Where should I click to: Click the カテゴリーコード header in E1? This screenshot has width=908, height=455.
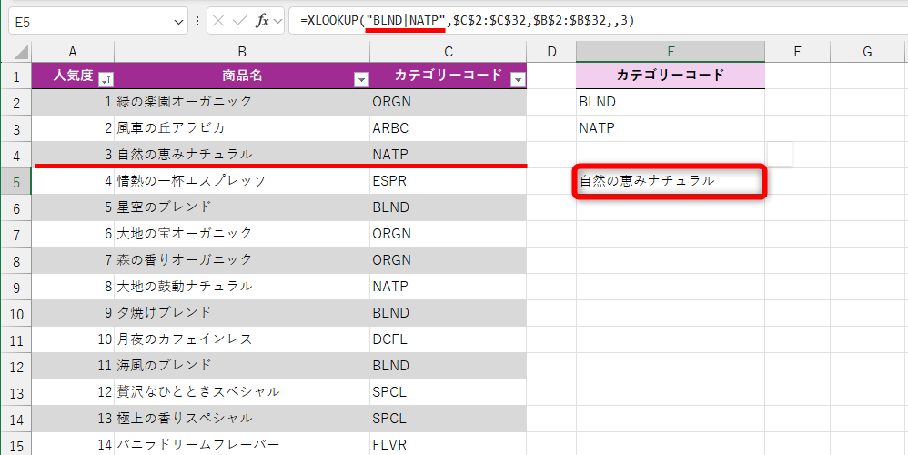coord(671,76)
